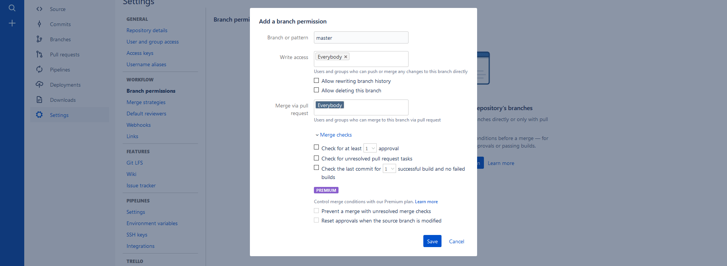Open the approval count dropdown
Viewport: 727px width, 266px height.
click(370, 148)
